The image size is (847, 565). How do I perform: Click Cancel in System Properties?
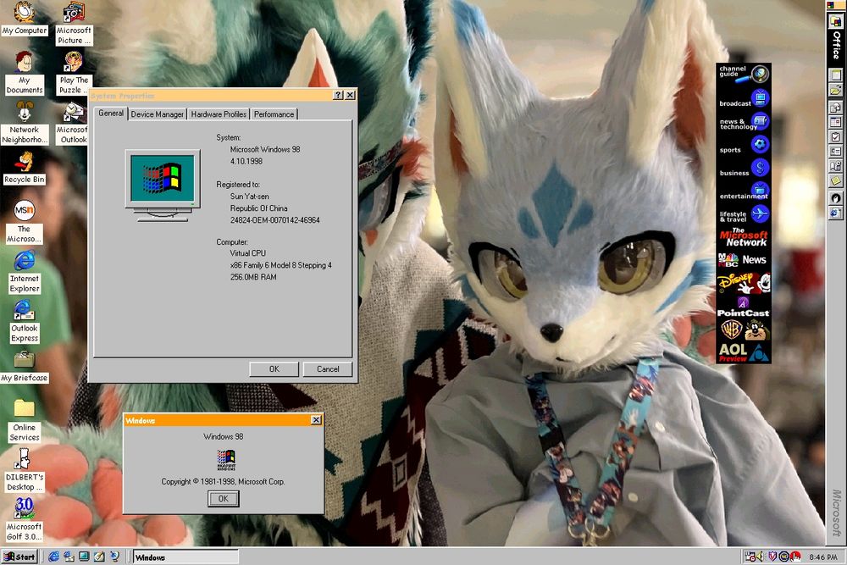(328, 369)
